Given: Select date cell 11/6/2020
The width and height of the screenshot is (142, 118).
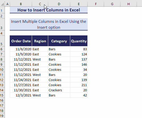Looking at the screenshot, I should pyautogui.click(x=21, y=49).
